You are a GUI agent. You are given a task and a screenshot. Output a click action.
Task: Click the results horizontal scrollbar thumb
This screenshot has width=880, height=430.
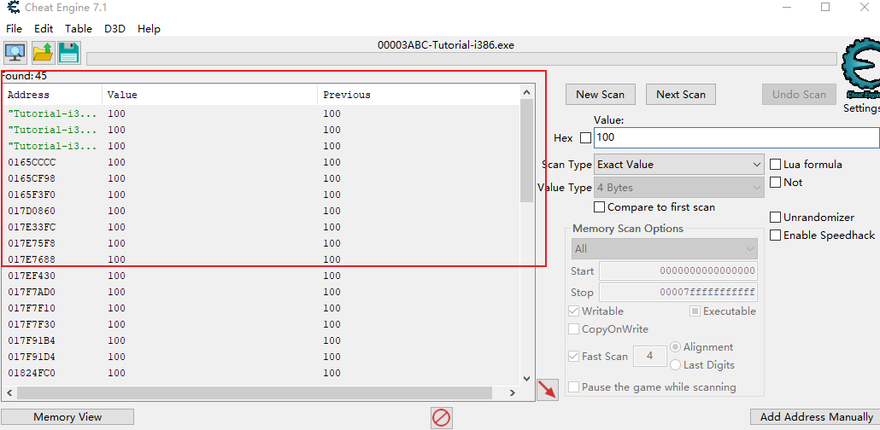pos(255,393)
